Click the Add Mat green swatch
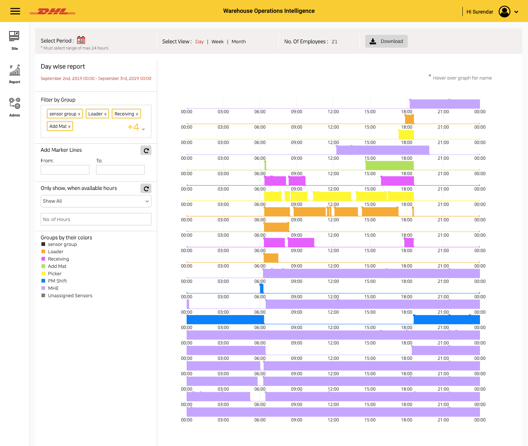This screenshot has height=446, width=528. [43, 266]
